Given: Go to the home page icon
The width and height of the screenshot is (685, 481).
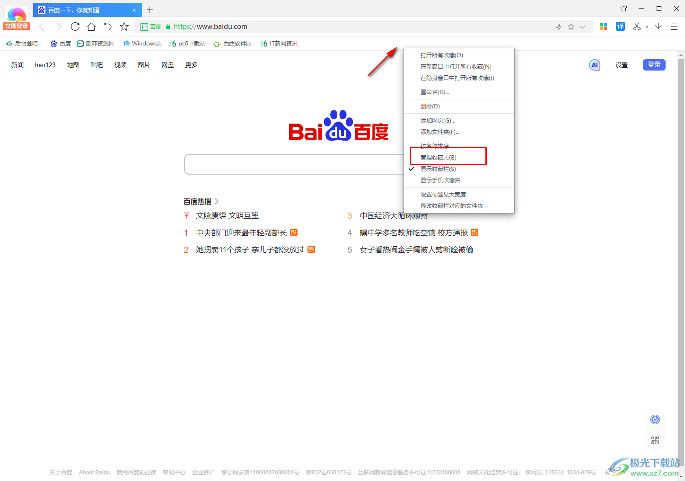Looking at the screenshot, I should pyautogui.click(x=91, y=27).
